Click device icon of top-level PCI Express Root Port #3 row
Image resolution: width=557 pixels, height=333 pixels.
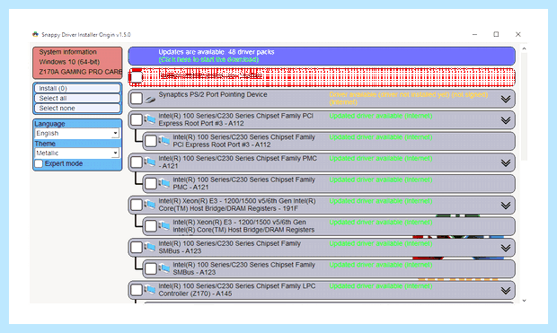click(x=149, y=120)
